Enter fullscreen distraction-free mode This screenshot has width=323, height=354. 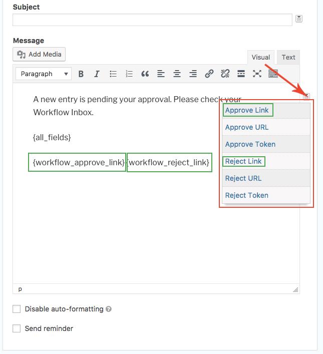click(x=257, y=74)
